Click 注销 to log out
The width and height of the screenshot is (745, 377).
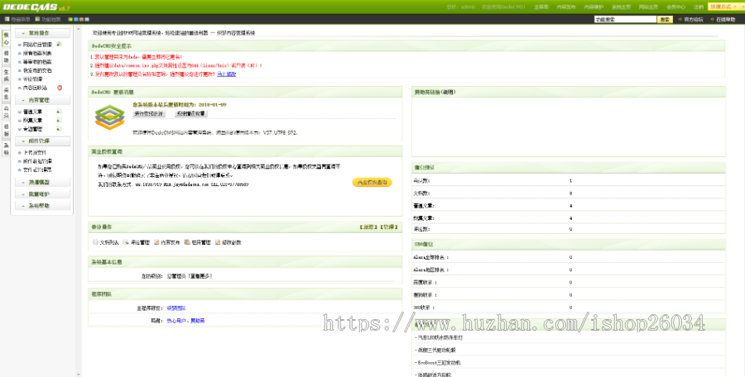pyautogui.click(x=699, y=7)
